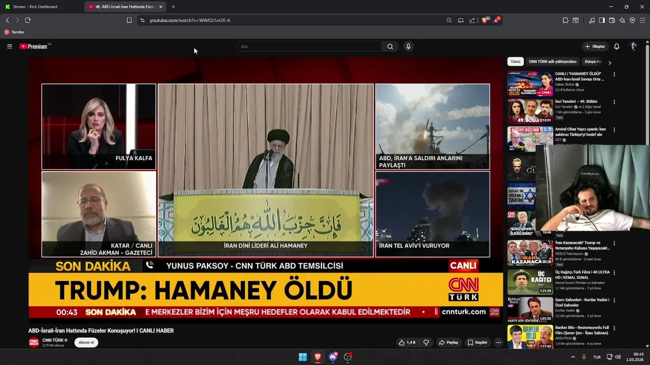Select the Tümü filter chip
The image size is (650, 365).
tap(515, 61)
